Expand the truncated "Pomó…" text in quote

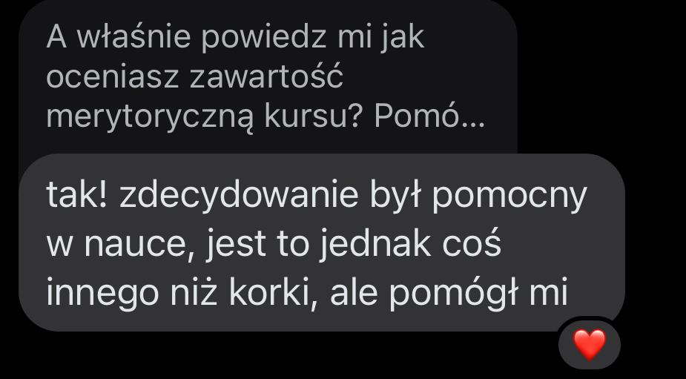429,116
